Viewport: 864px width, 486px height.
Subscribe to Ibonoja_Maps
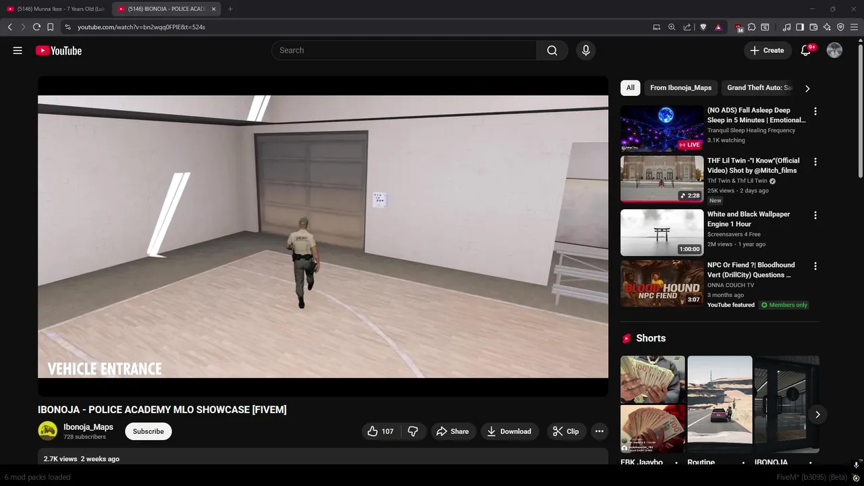pyautogui.click(x=148, y=431)
